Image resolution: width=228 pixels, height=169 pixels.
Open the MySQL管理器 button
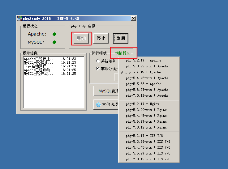tap(106, 91)
